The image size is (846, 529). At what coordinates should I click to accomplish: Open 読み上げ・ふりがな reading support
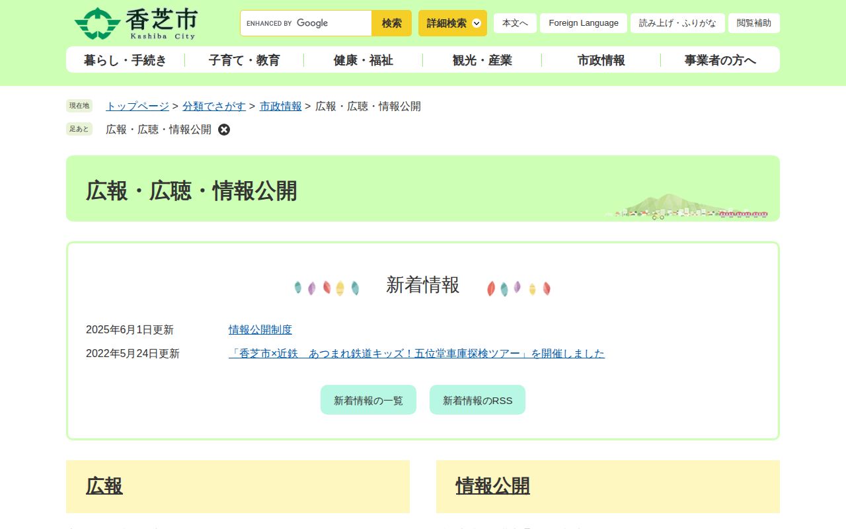[677, 23]
